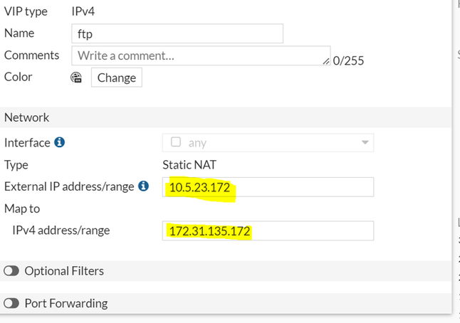Turn on the Port Forwarding switch
This screenshot has width=460, height=323.
(11, 303)
